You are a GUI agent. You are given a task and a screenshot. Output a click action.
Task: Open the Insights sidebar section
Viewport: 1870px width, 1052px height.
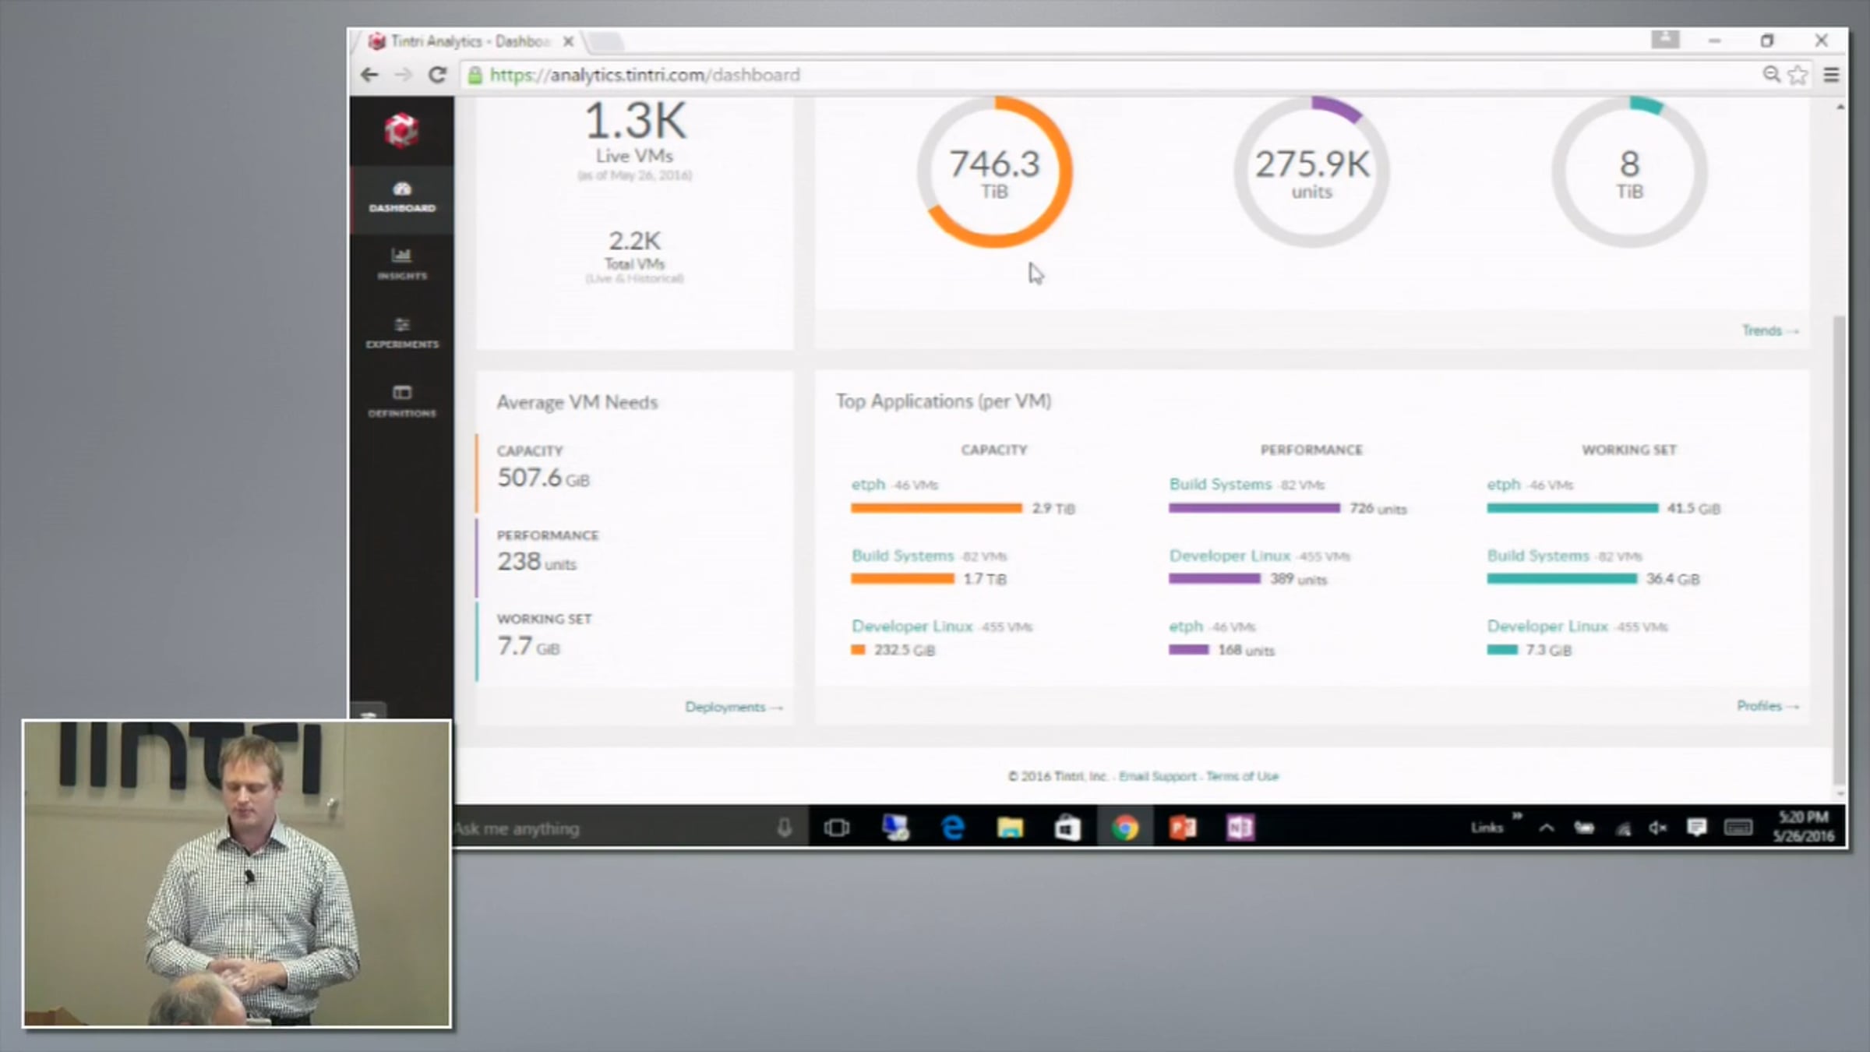(x=402, y=263)
